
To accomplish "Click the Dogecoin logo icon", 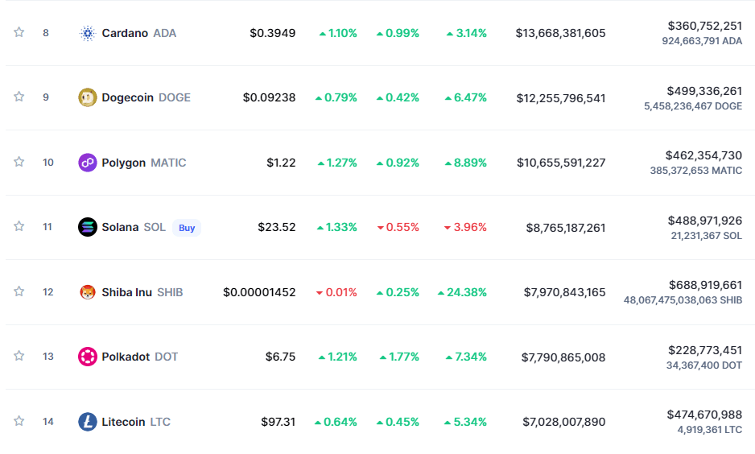I will 88,97.
